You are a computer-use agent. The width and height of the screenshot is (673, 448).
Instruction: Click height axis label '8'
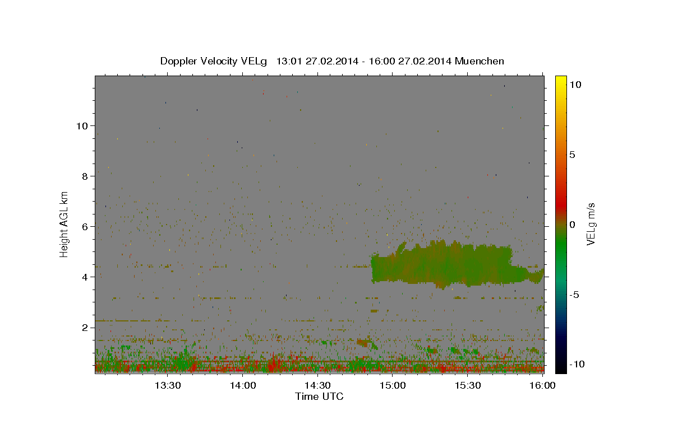(x=84, y=176)
